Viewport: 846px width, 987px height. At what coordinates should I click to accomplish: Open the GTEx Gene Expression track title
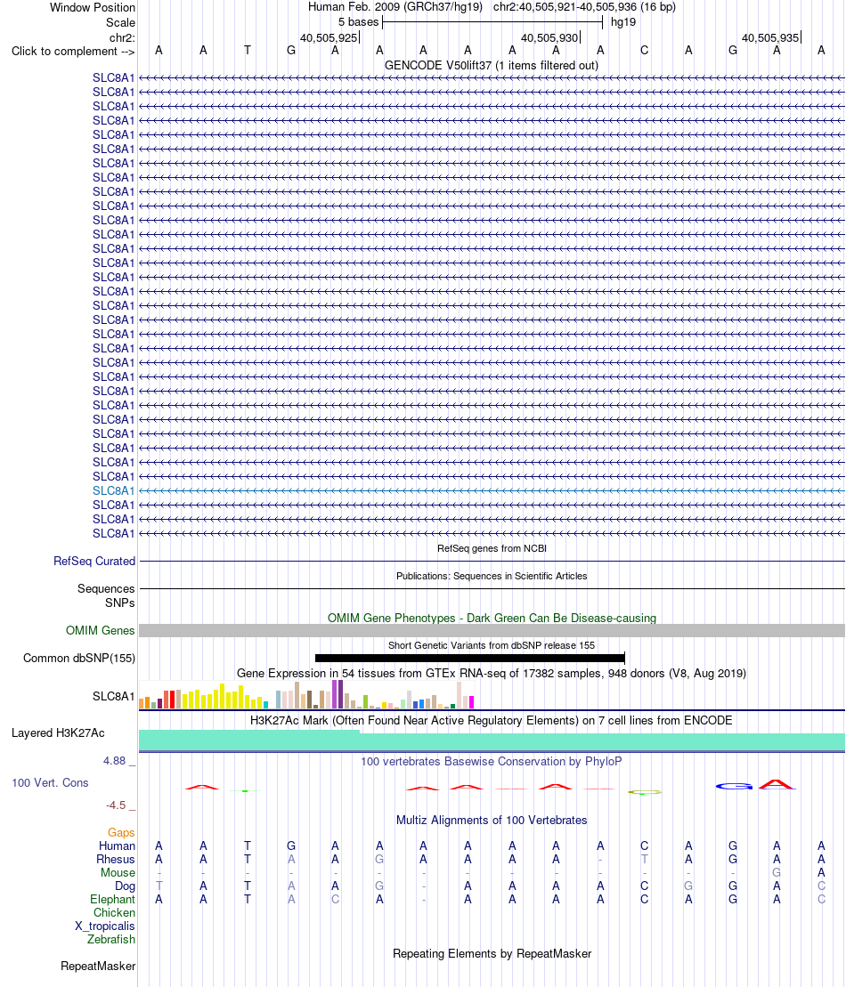click(492, 674)
